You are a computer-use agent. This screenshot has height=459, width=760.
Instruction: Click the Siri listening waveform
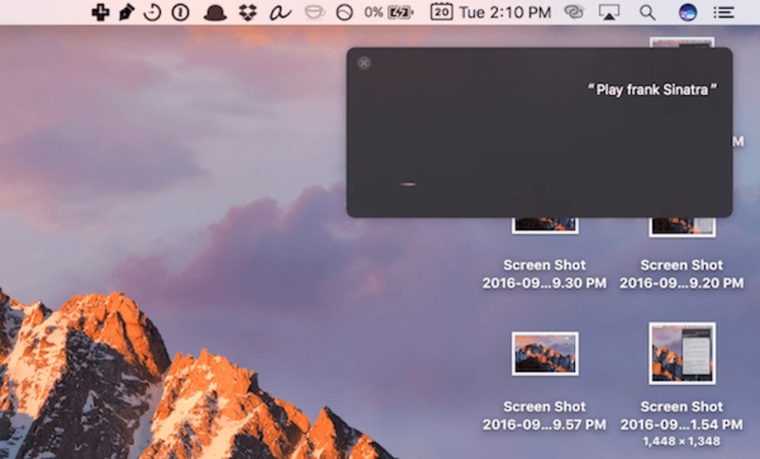408,184
